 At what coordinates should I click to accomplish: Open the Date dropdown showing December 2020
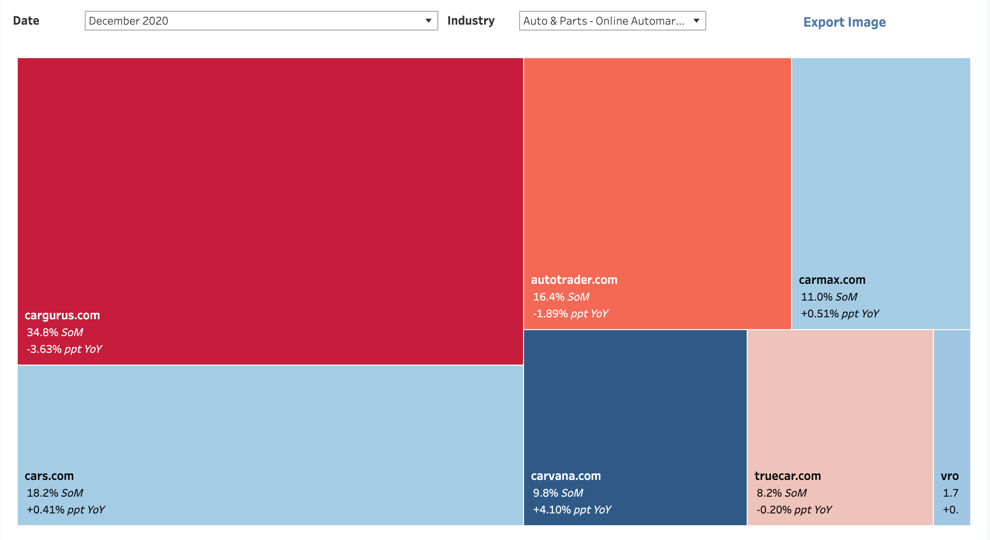coord(261,21)
